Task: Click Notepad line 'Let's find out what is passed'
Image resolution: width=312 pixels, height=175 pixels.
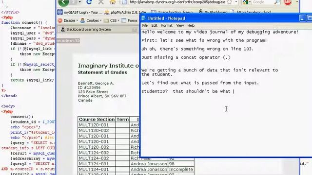Action: click(x=200, y=83)
